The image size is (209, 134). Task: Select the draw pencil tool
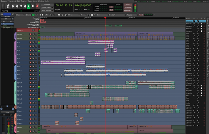coord(50,15)
